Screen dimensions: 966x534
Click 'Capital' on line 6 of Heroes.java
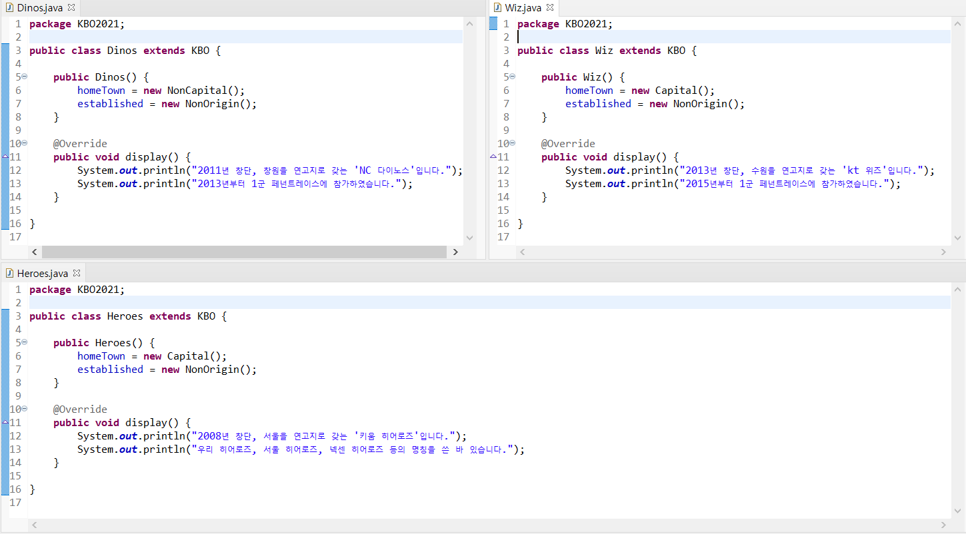[188, 356]
